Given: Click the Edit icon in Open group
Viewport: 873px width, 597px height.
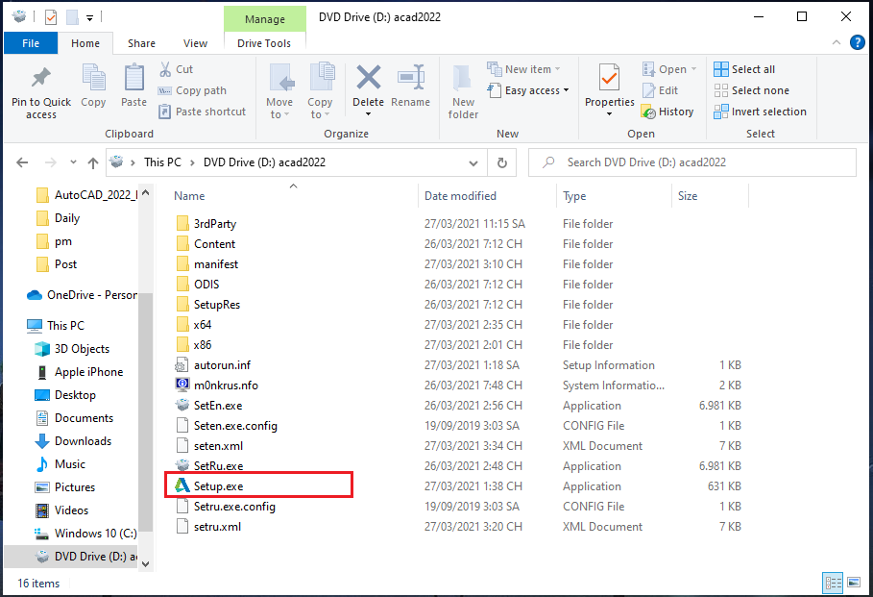Looking at the screenshot, I should [648, 90].
